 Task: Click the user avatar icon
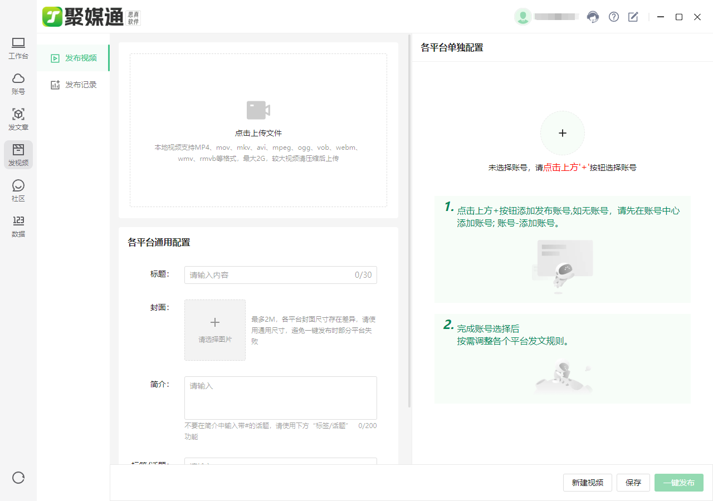pos(522,17)
